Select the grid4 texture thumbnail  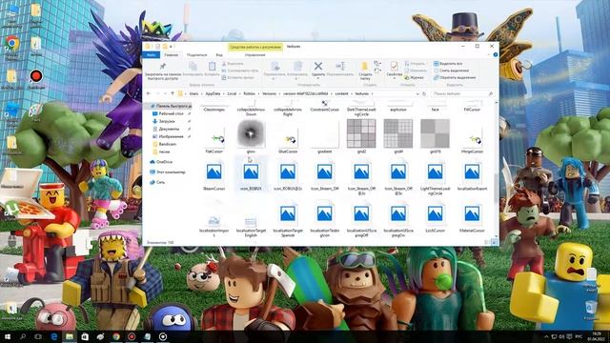pyautogui.click(x=398, y=133)
